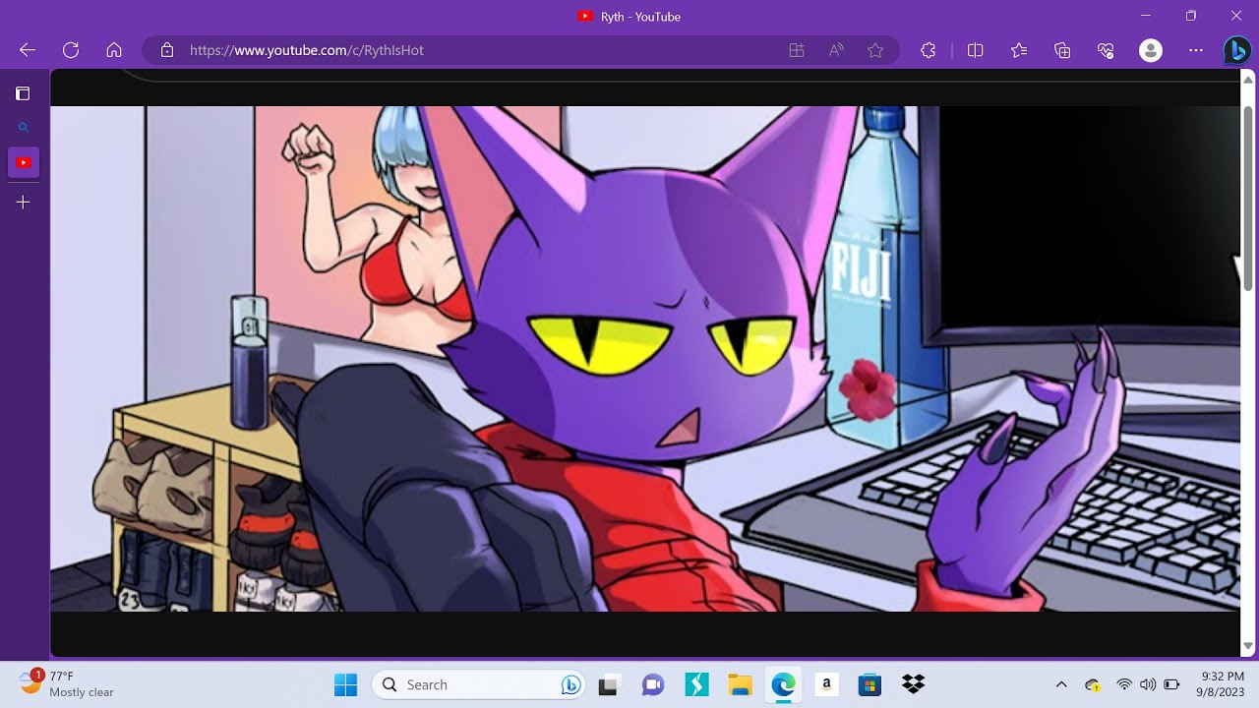Screen dimensions: 1259x708
Task: Search tabs in the sidebar
Action: point(24,127)
